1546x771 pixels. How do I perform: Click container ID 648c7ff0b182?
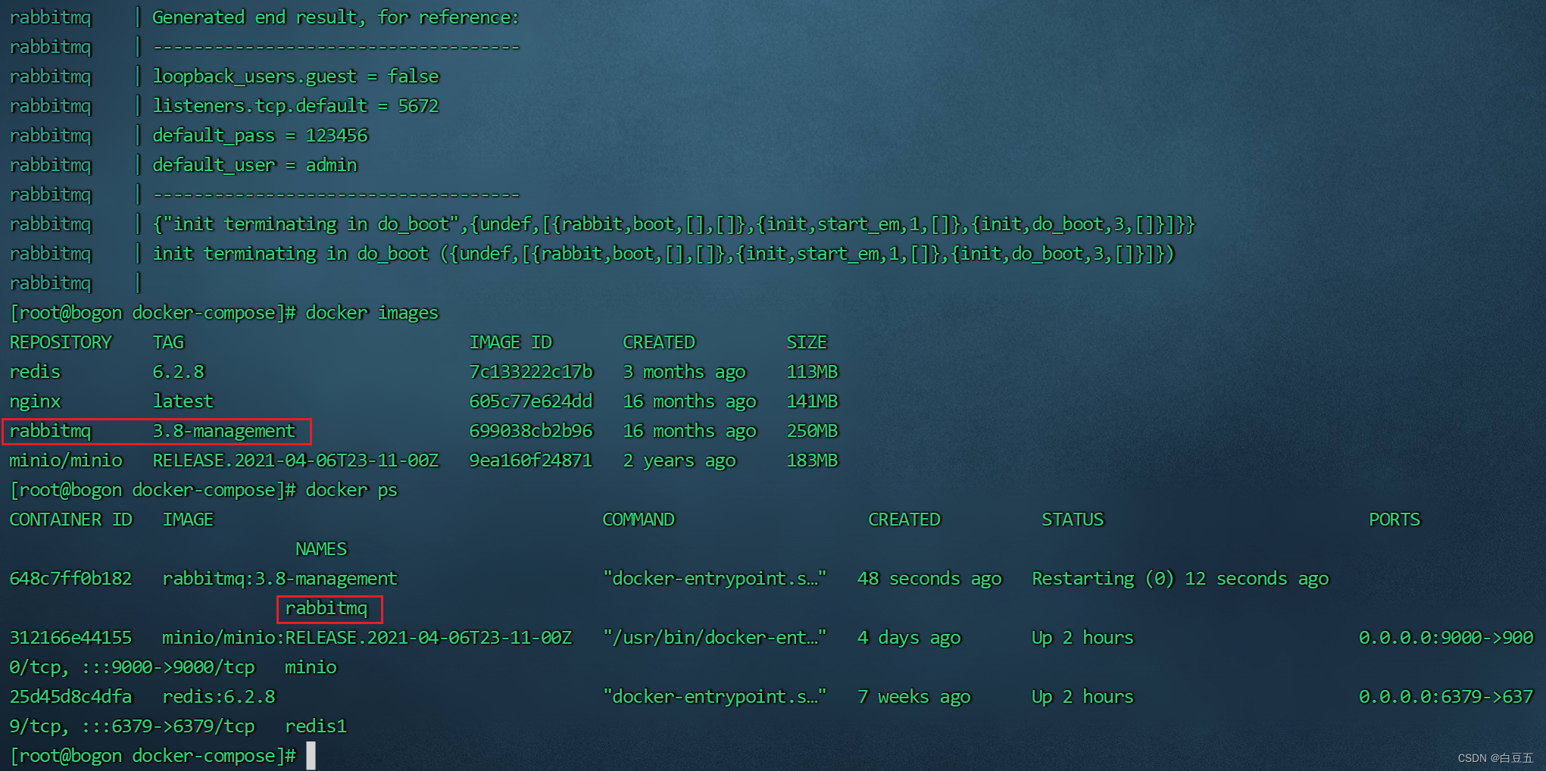(70, 579)
